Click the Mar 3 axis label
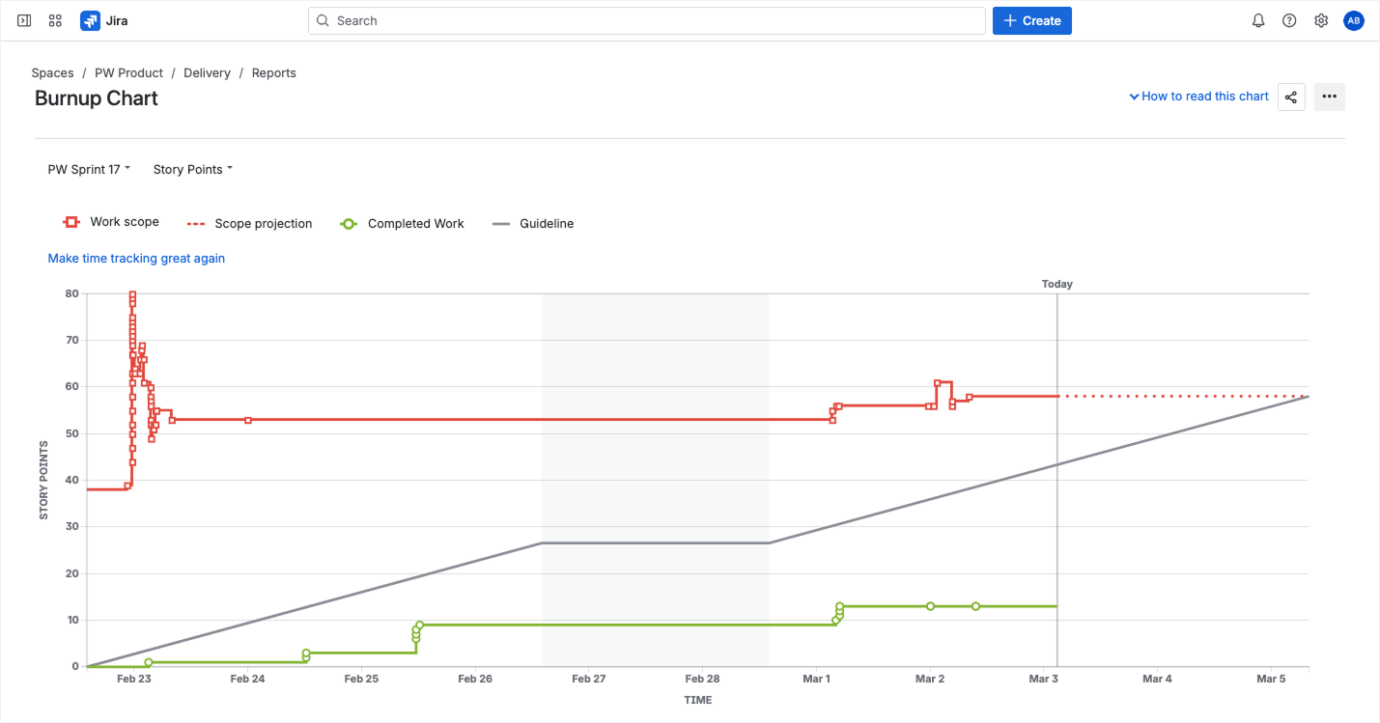The width and height of the screenshot is (1380, 723). pos(1044,679)
